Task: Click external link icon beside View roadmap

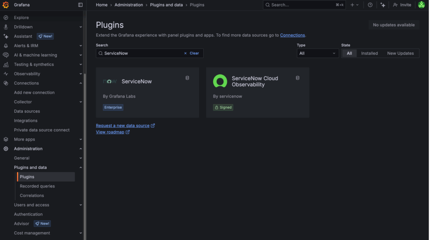Action: point(128,132)
